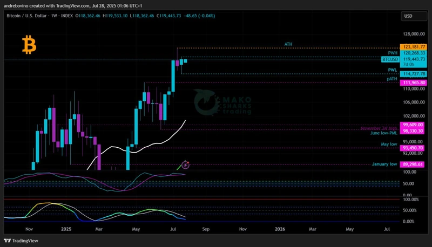Click the Sep label on time axis
Viewport: 432px width, 247px height.
(205, 229)
